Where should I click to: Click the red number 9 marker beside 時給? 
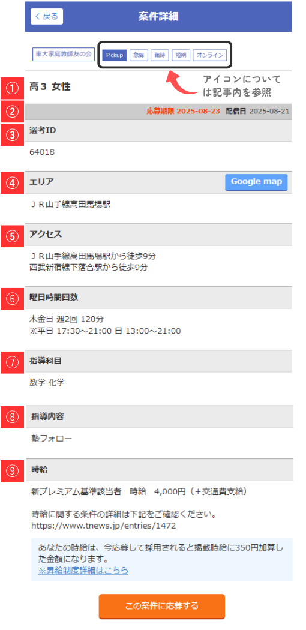[13, 471]
